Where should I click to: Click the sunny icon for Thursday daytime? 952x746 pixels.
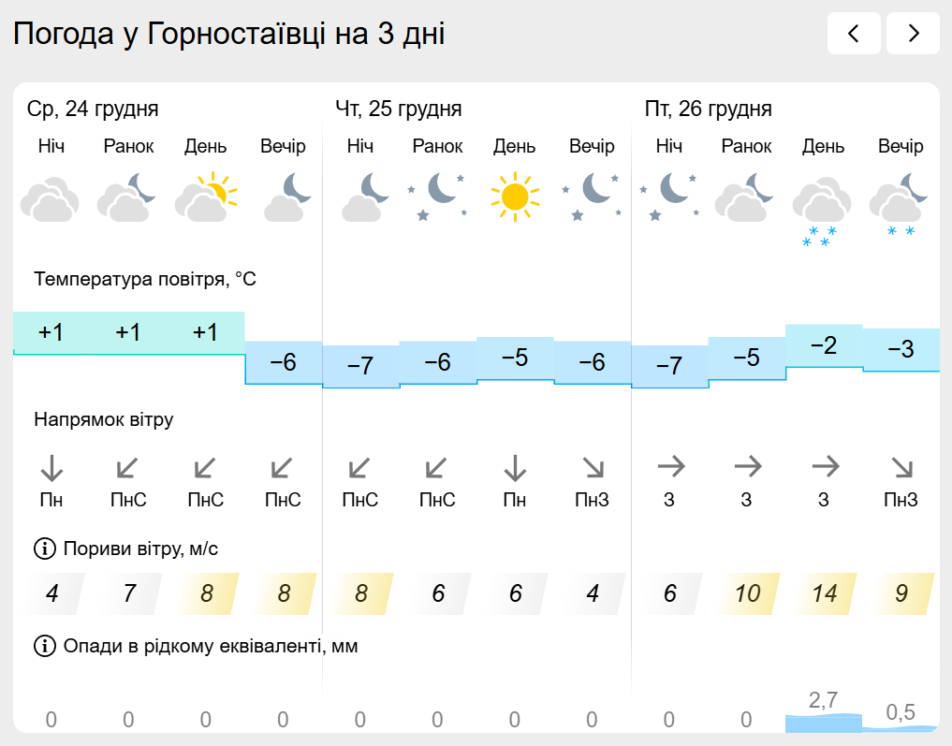click(x=514, y=197)
